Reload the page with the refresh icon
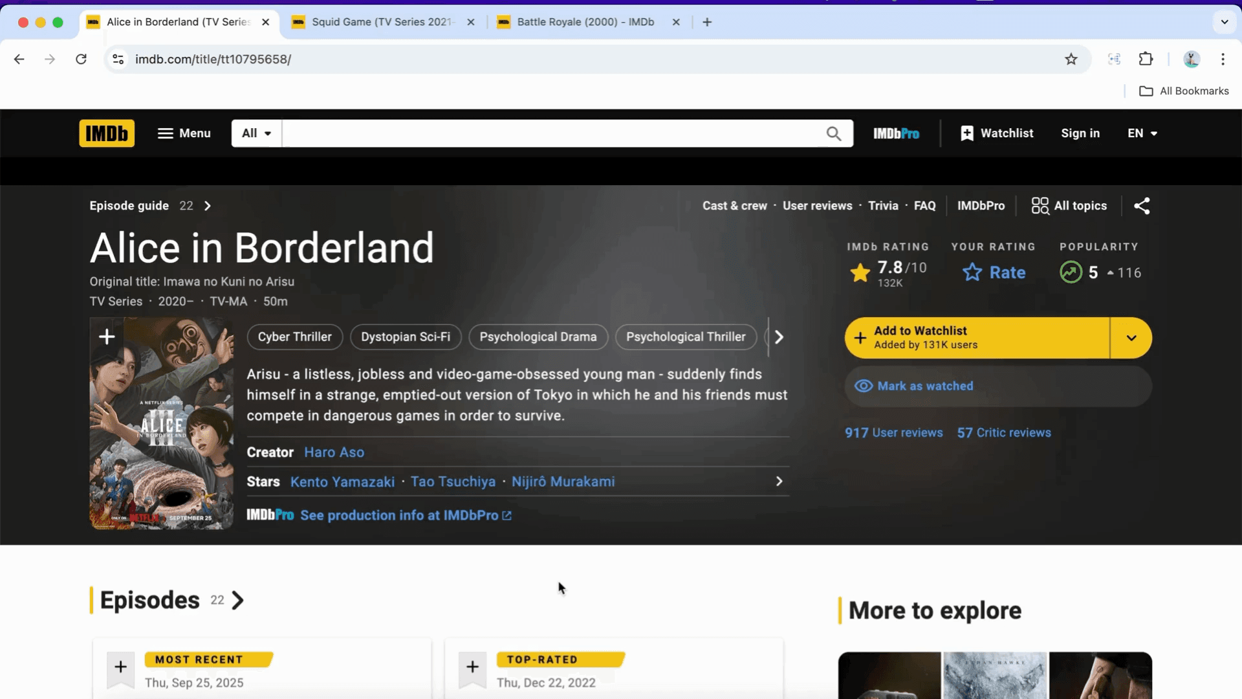 click(x=81, y=59)
